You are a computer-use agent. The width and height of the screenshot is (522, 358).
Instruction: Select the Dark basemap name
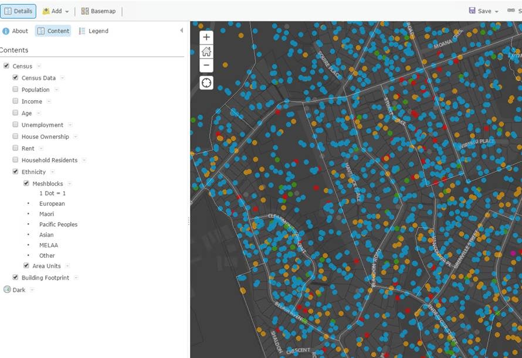tap(19, 290)
